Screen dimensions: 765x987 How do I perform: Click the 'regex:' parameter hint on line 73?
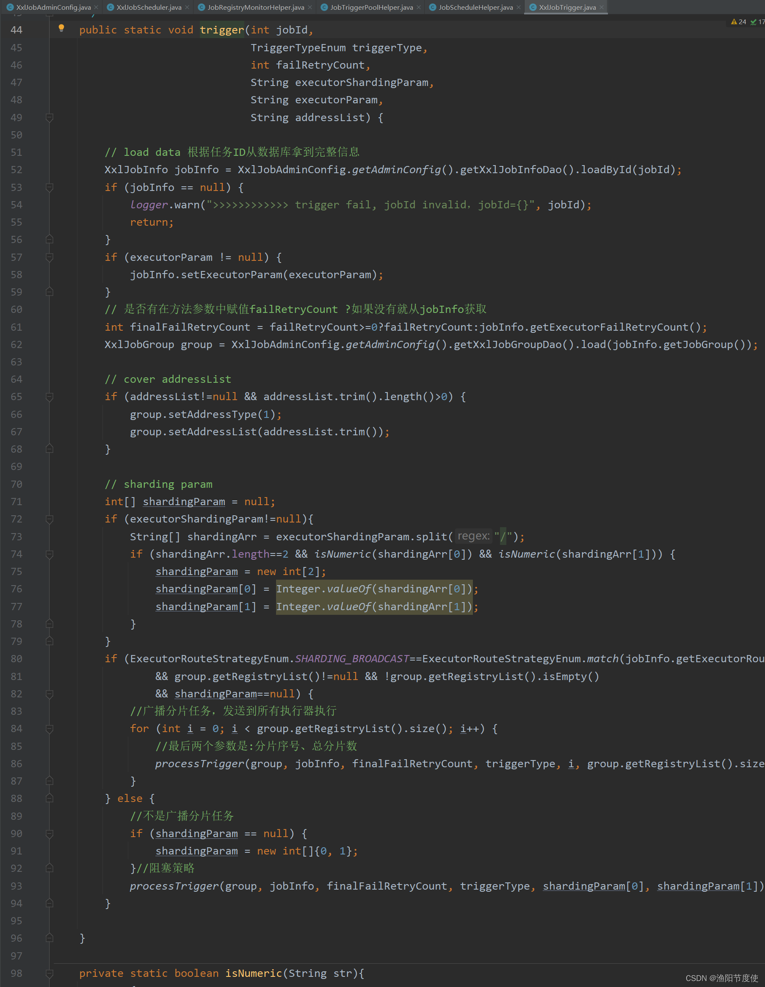pos(474,536)
